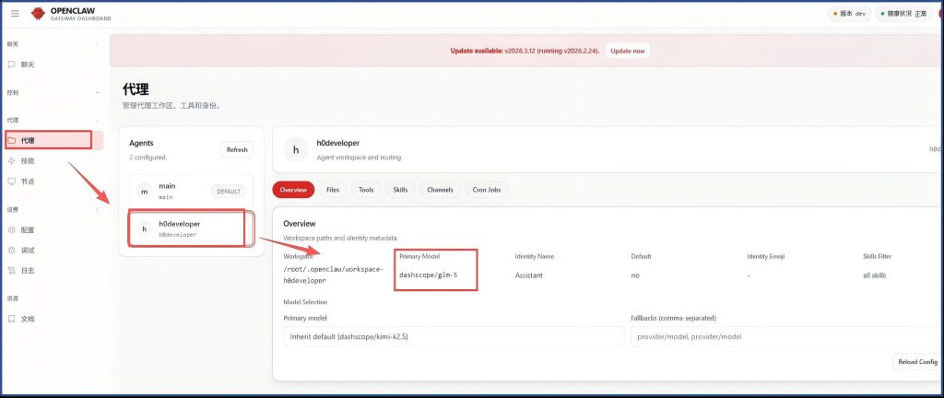
Task: Collapse the 代理 sidebar section
Action: tap(96, 120)
